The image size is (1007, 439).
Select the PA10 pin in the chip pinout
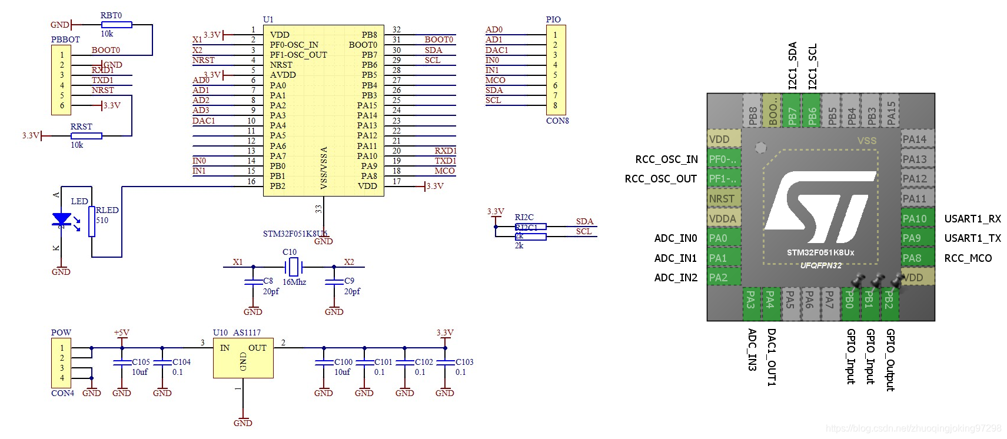tap(918, 218)
